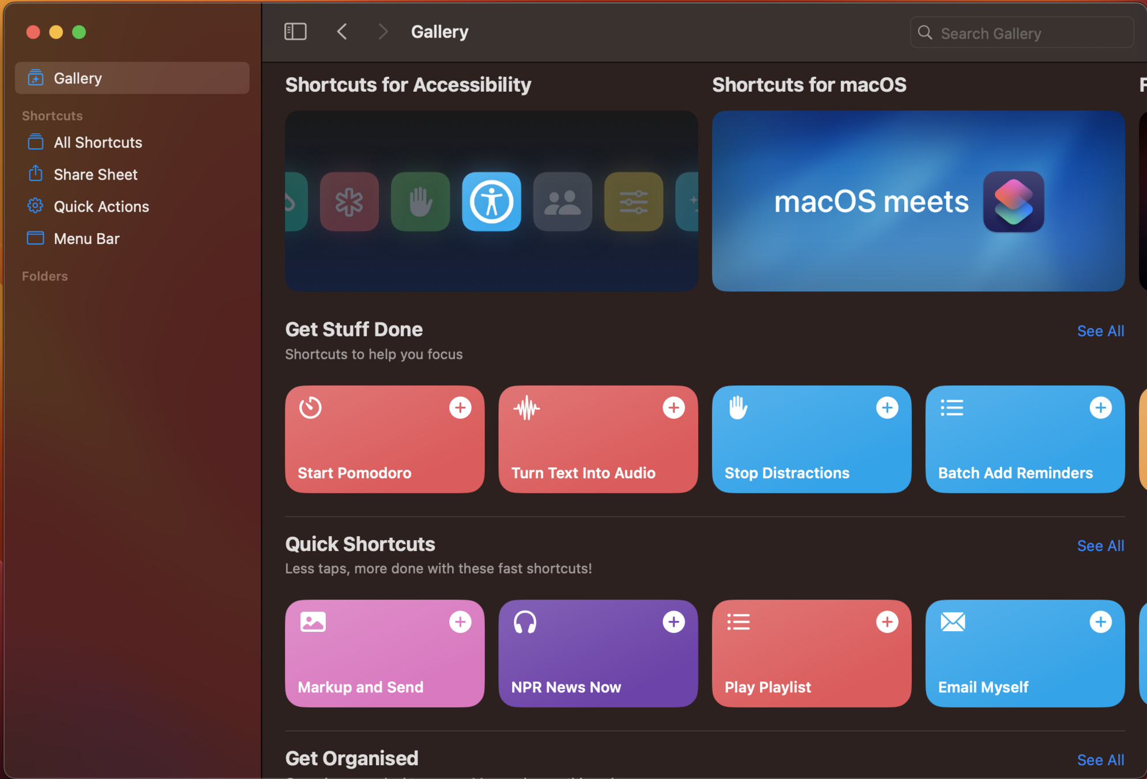Open Shortcuts for Accessibility banner
The width and height of the screenshot is (1147, 779).
pos(491,201)
